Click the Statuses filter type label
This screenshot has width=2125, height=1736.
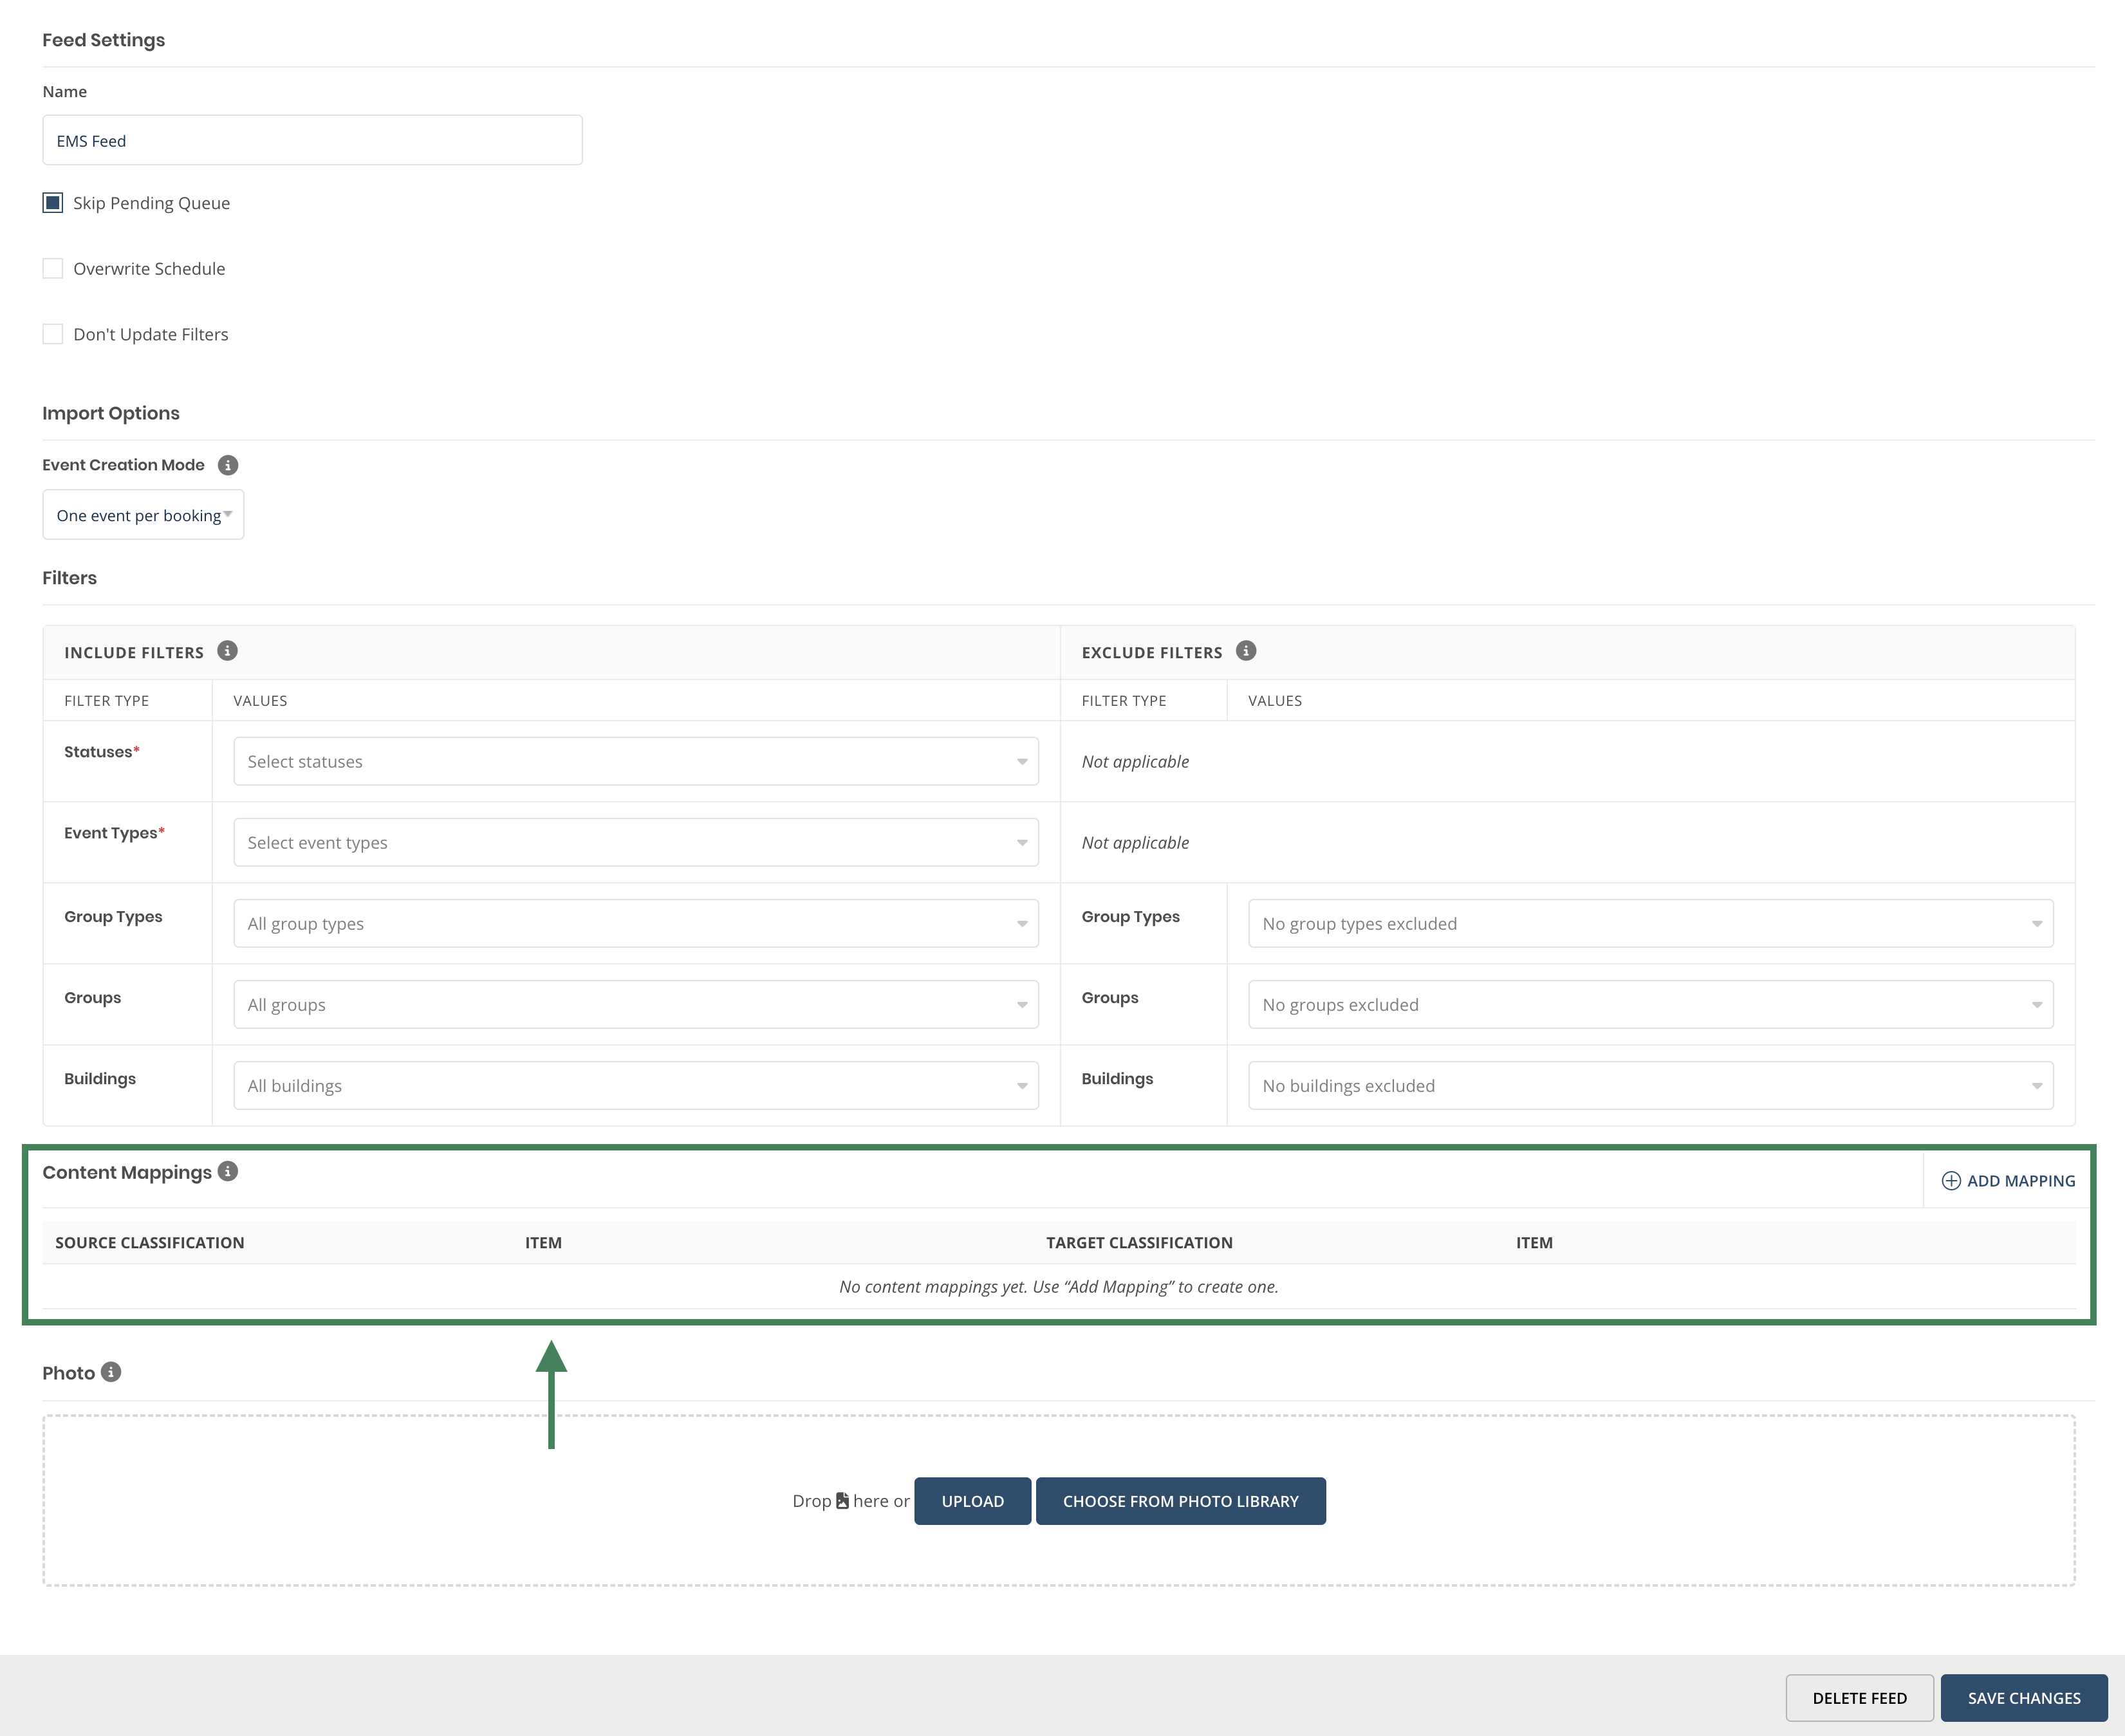pyautogui.click(x=102, y=752)
